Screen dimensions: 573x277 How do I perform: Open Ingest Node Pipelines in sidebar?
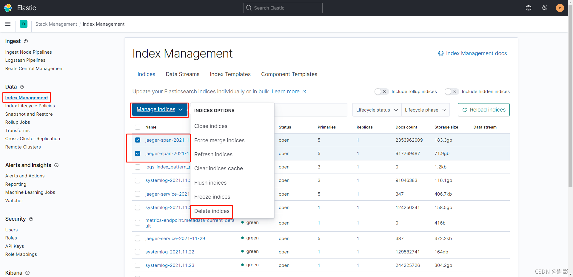[x=29, y=52]
